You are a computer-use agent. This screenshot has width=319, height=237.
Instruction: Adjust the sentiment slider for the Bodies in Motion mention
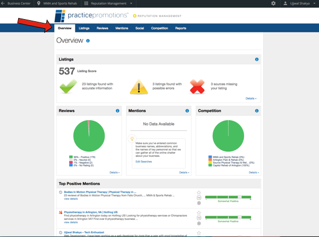tap(240, 197)
